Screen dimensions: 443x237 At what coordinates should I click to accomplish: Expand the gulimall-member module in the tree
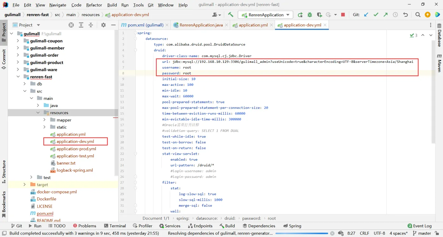click(18, 48)
